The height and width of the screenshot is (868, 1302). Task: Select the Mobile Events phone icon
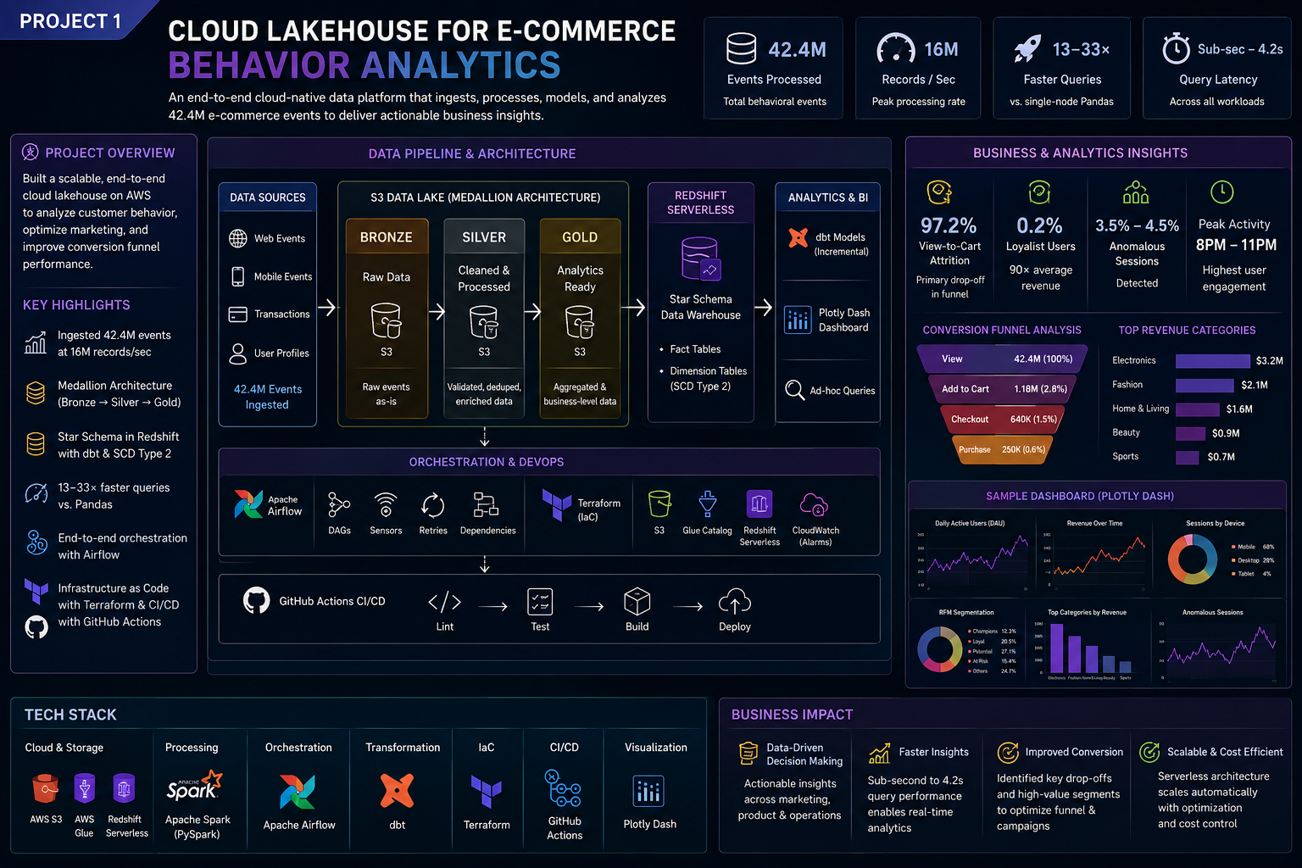[x=238, y=276]
